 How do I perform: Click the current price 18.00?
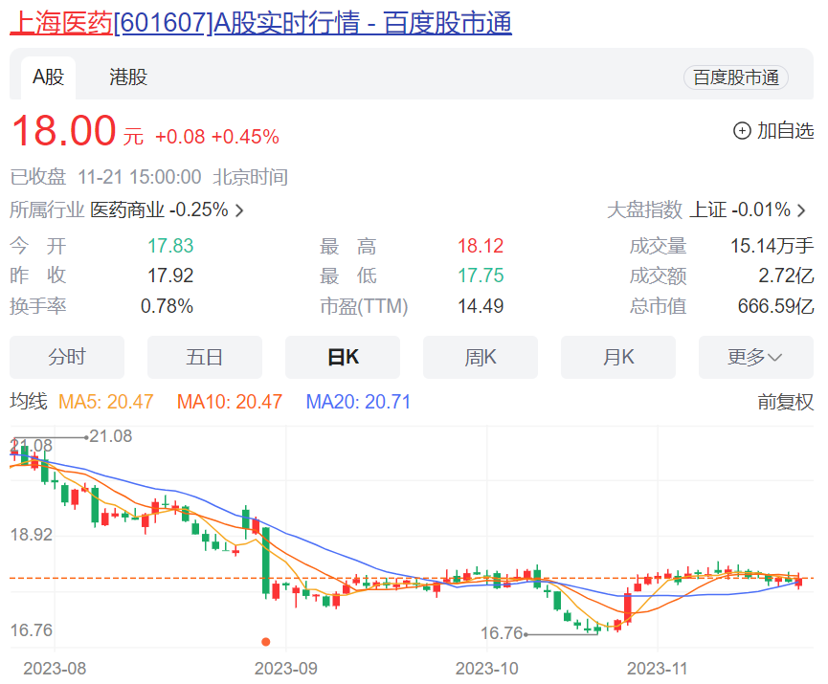[x=64, y=130]
